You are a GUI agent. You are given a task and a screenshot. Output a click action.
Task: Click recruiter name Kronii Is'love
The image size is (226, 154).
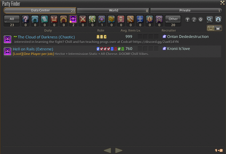tap(178, 49)
